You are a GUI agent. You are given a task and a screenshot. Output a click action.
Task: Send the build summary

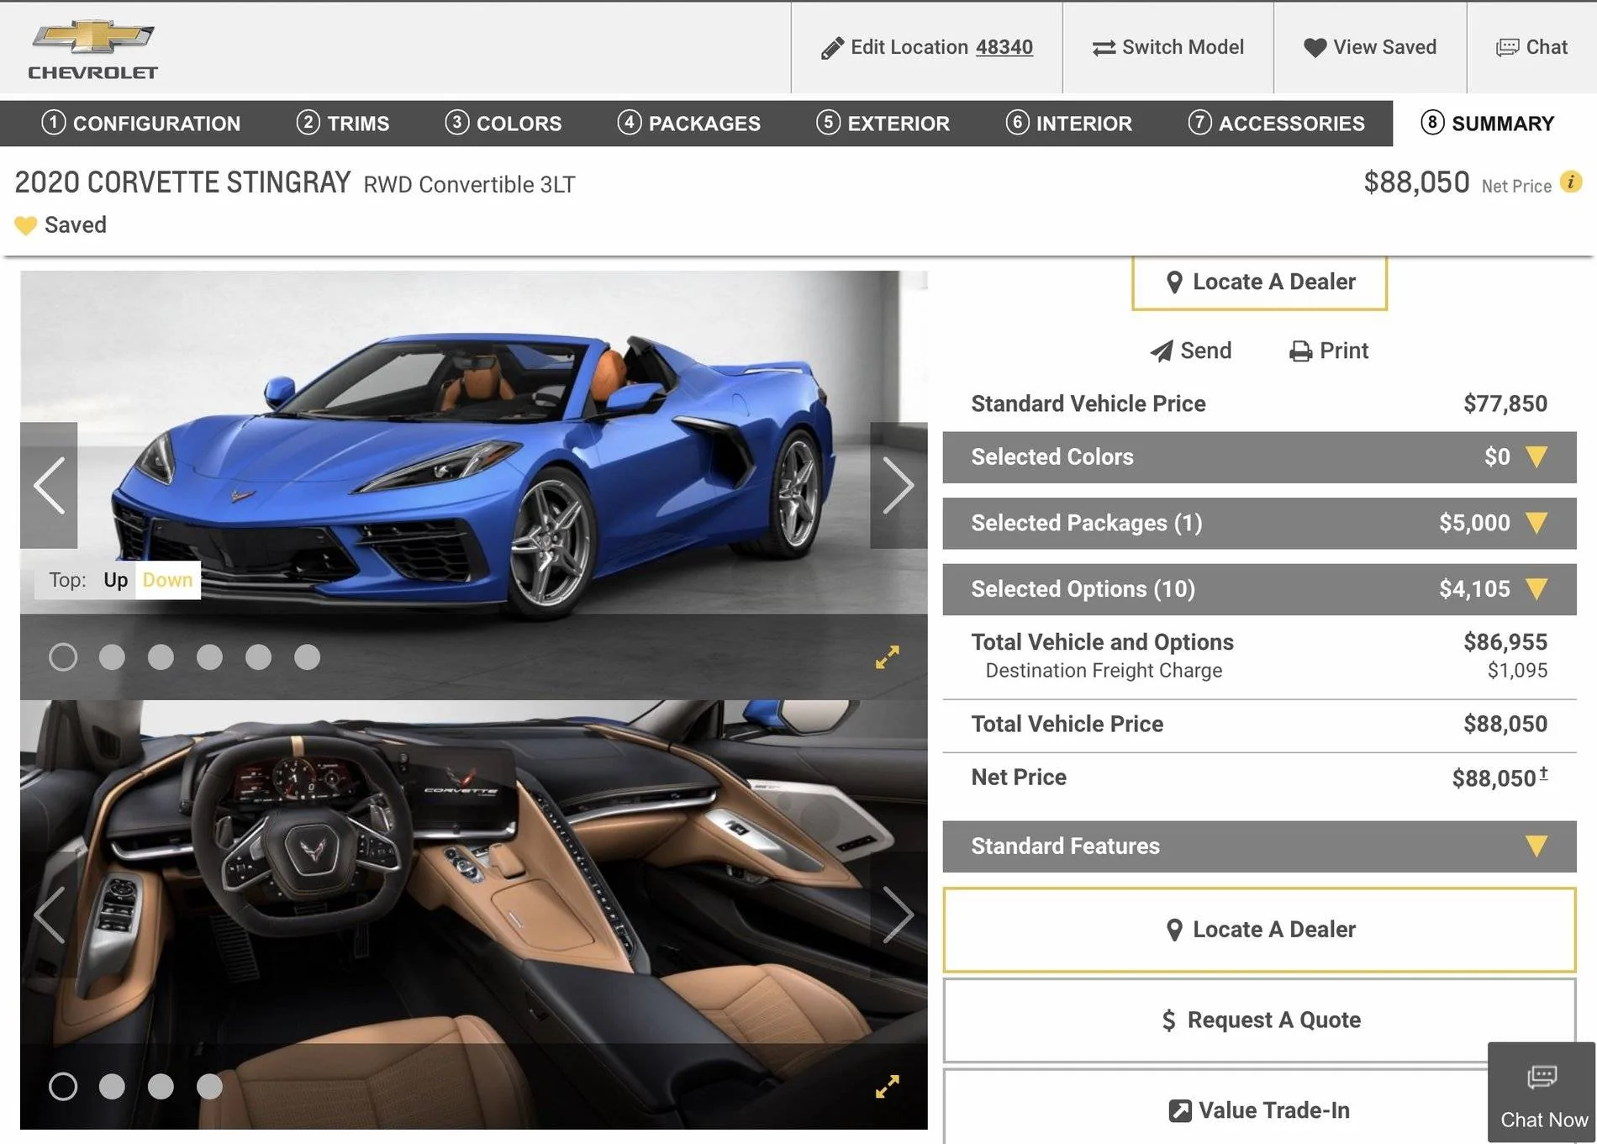coord(1190,351)
